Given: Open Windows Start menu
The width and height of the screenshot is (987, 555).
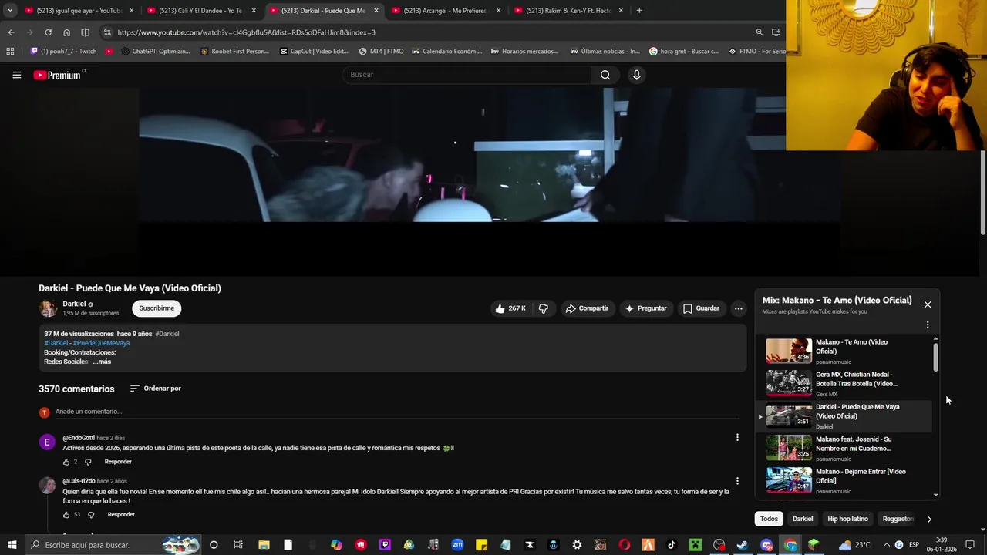Looking at the screenshot, I should 12,545.
